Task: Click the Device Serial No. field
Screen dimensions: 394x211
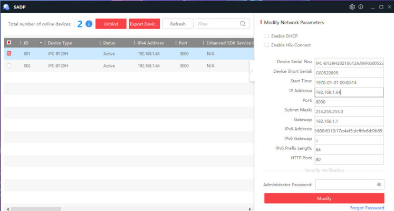Action: [349, 63]
